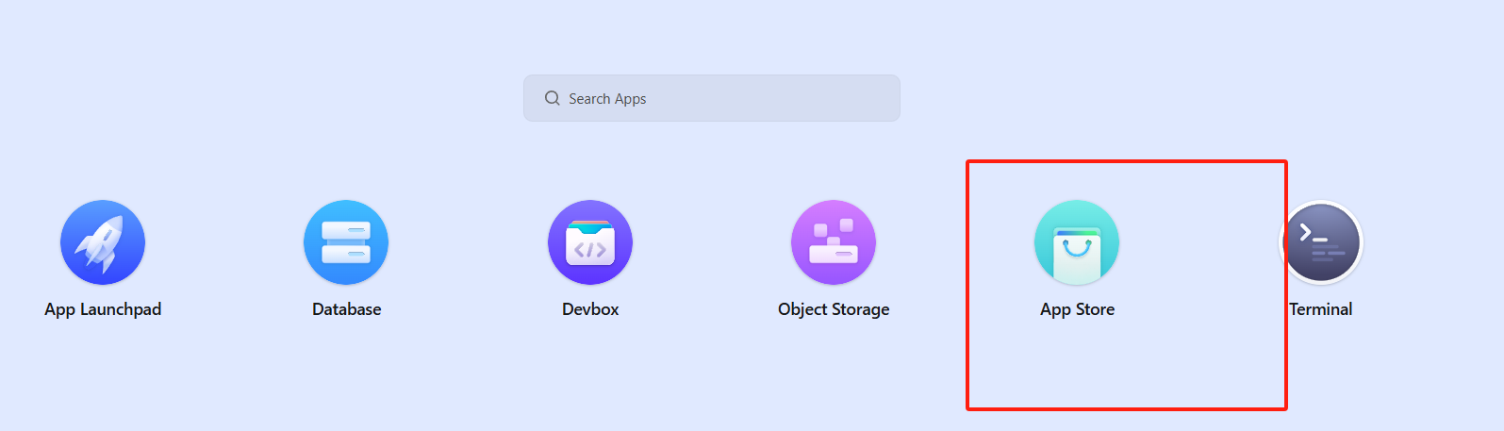1504x431 pixels.
Task: Open the App Launchpad rocket icon
Action: coord(103,242)
